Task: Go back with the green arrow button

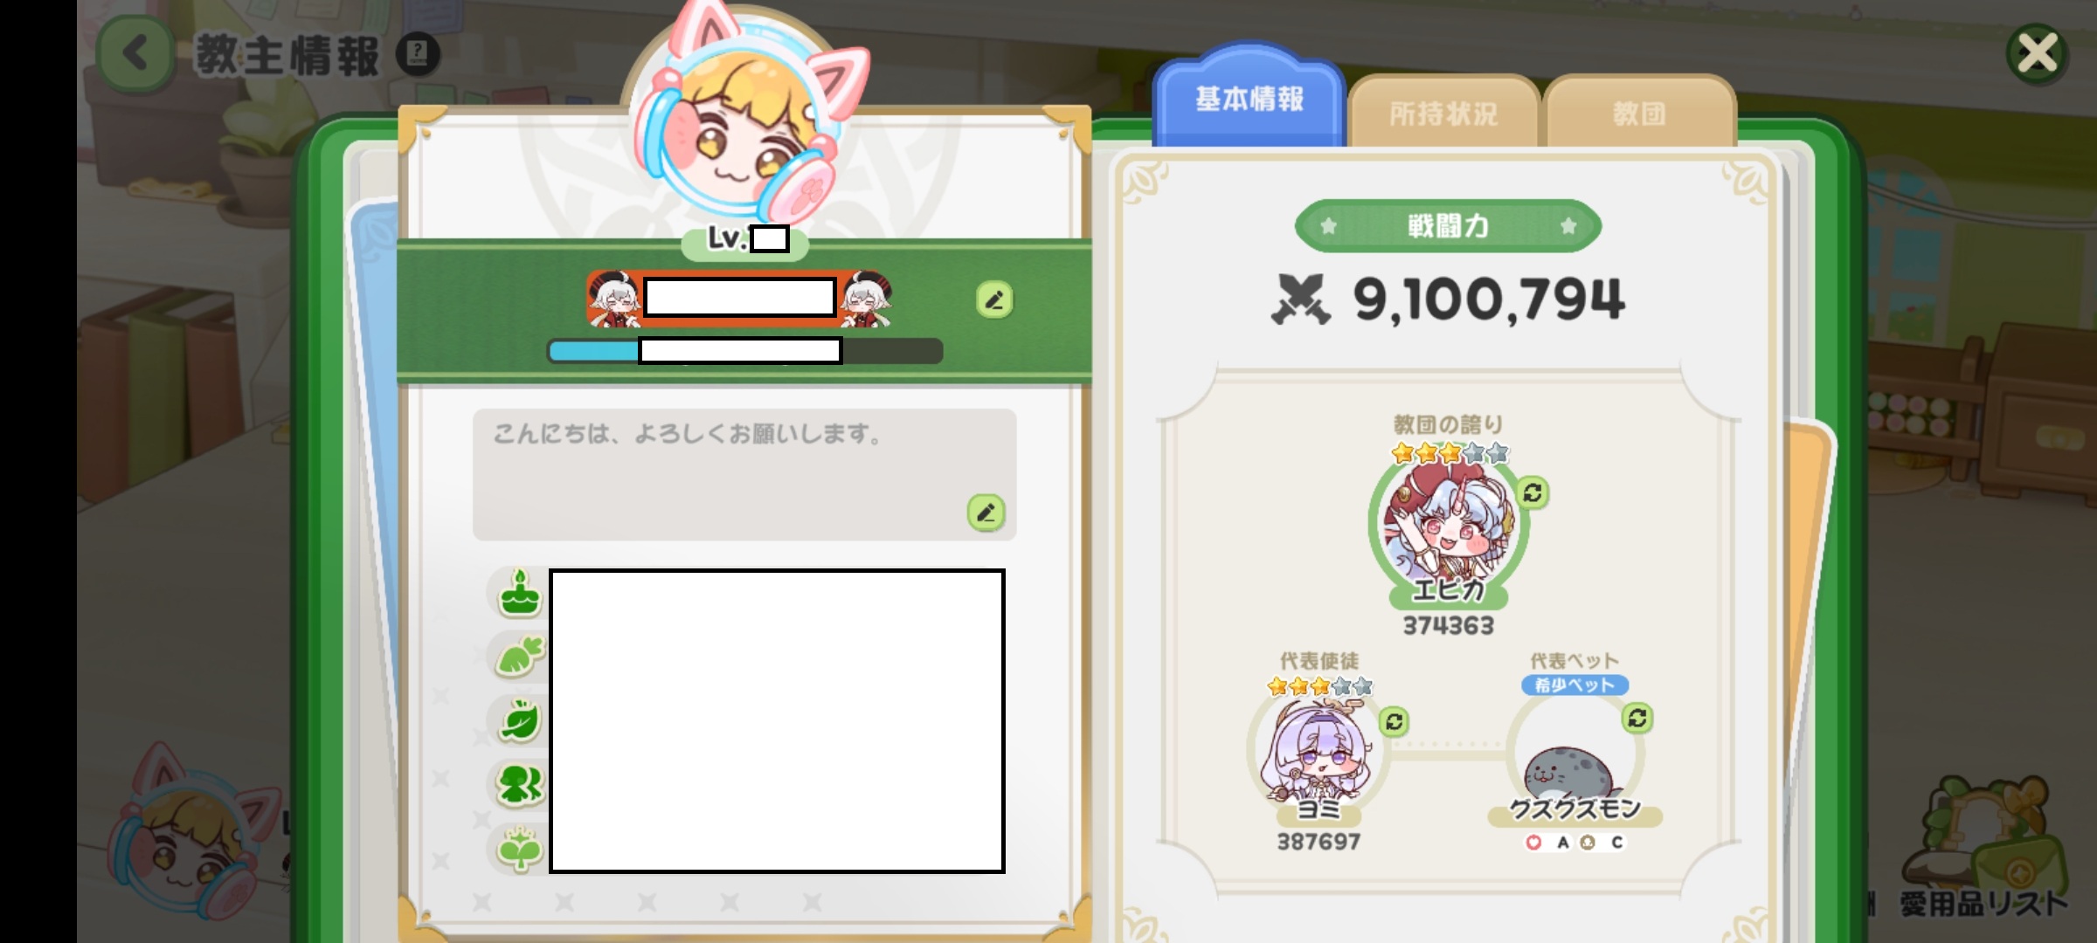Action: click(135, 54)
